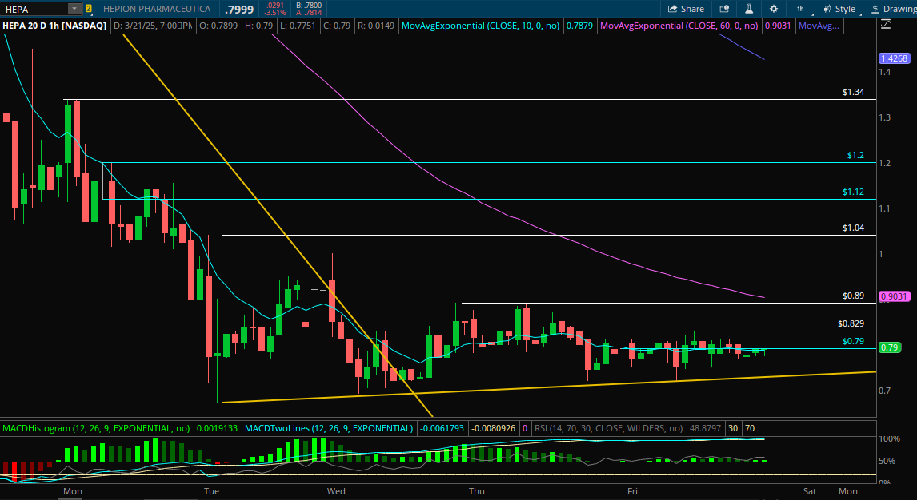Open the symbol selector dropdown arrow
The width and height of the screenshot is (917, 500).
[75, 9]
